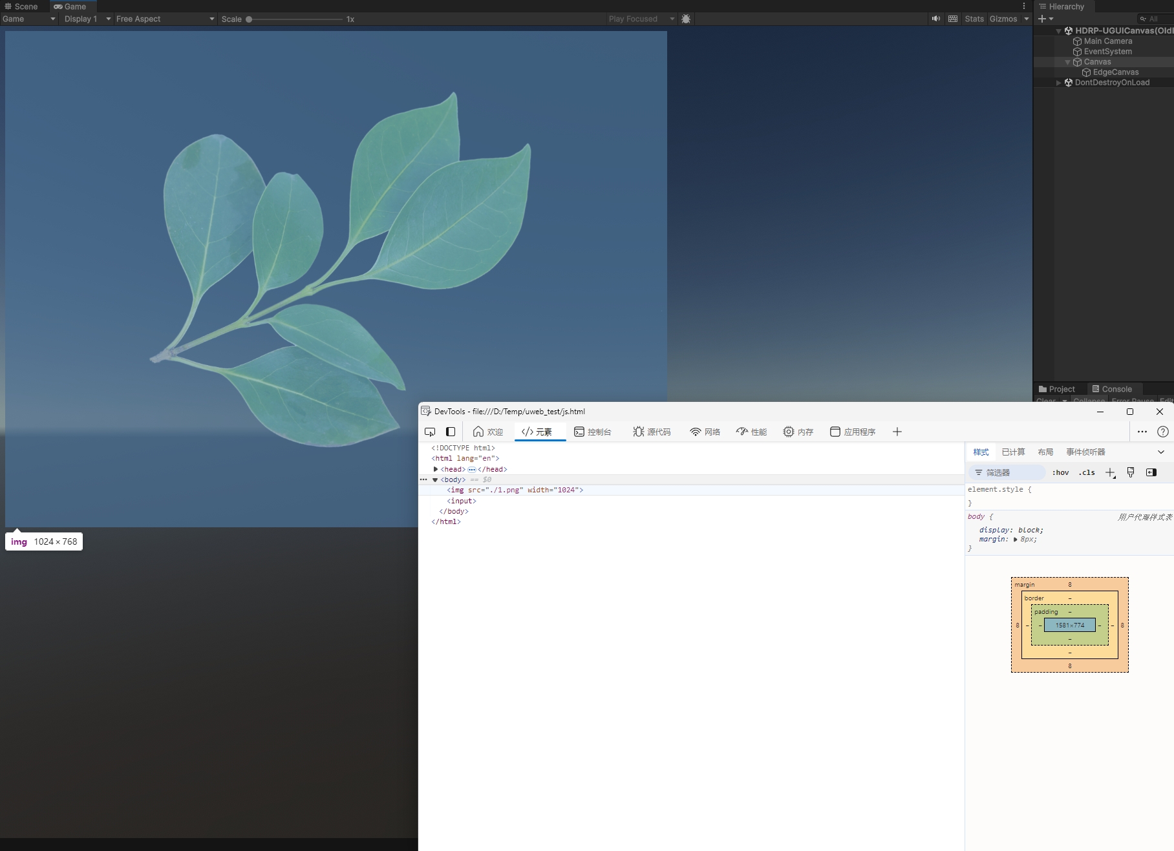Toggle the computed styles sidebar icon

click(1151, 472)
